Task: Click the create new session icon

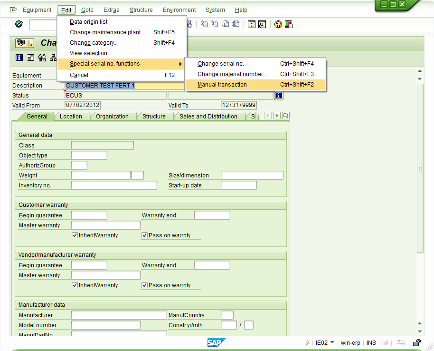Action: (252, 24)
